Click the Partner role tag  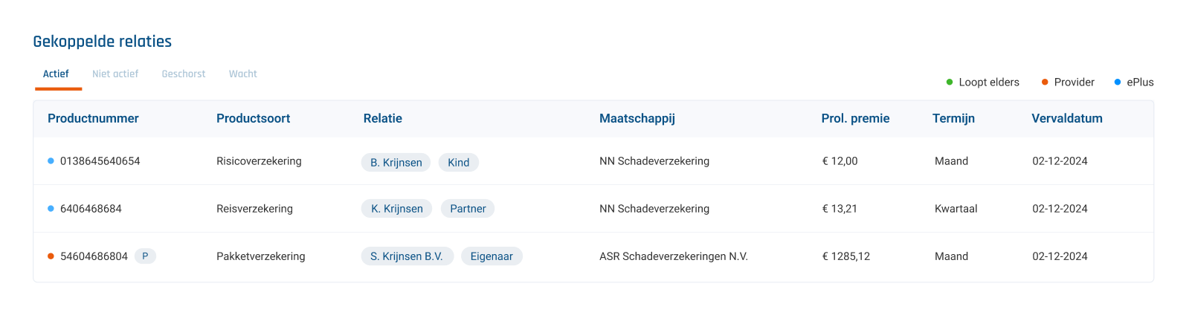(468, 209)
